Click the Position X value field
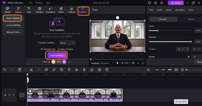 click(183, 49)
